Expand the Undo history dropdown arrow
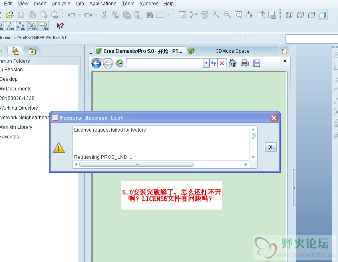 pos(80,15)
